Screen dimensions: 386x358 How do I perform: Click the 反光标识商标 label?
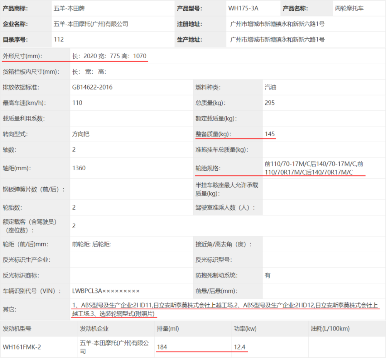pos(21,275)
